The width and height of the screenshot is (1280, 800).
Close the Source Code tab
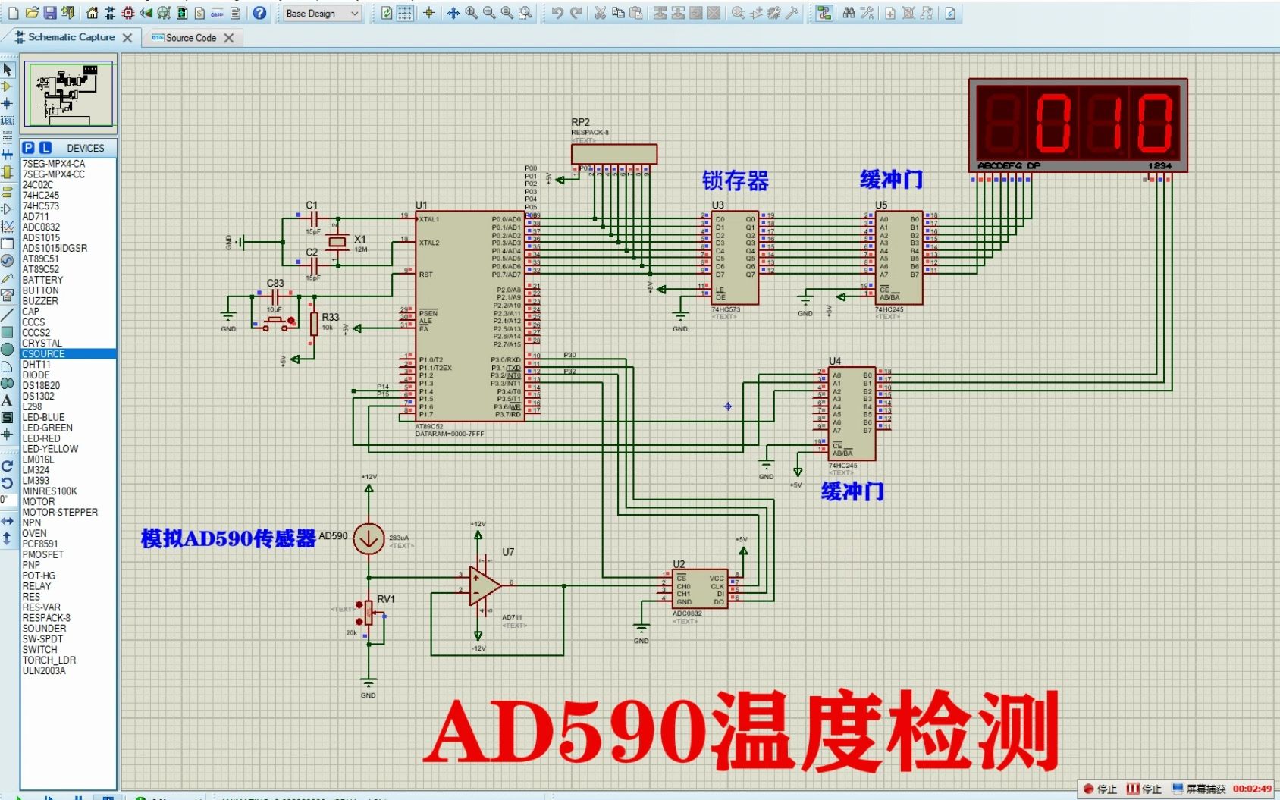click(x=229, y=37)
